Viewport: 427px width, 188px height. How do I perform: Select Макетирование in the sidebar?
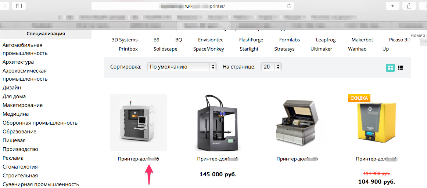coord(23,105)
